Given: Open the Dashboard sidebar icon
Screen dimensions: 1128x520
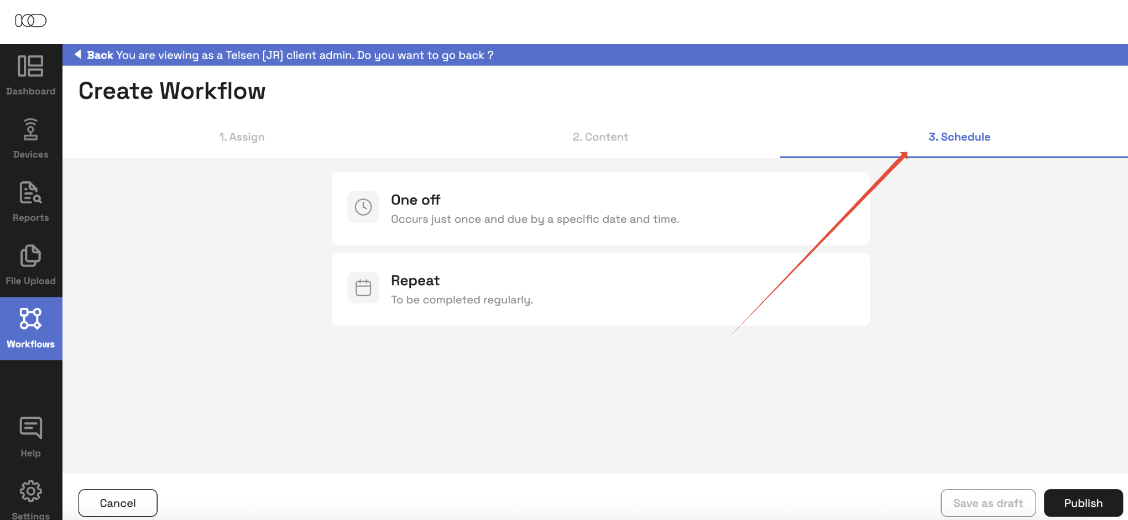Looking at the screenshot, I should tap(30, 66).
